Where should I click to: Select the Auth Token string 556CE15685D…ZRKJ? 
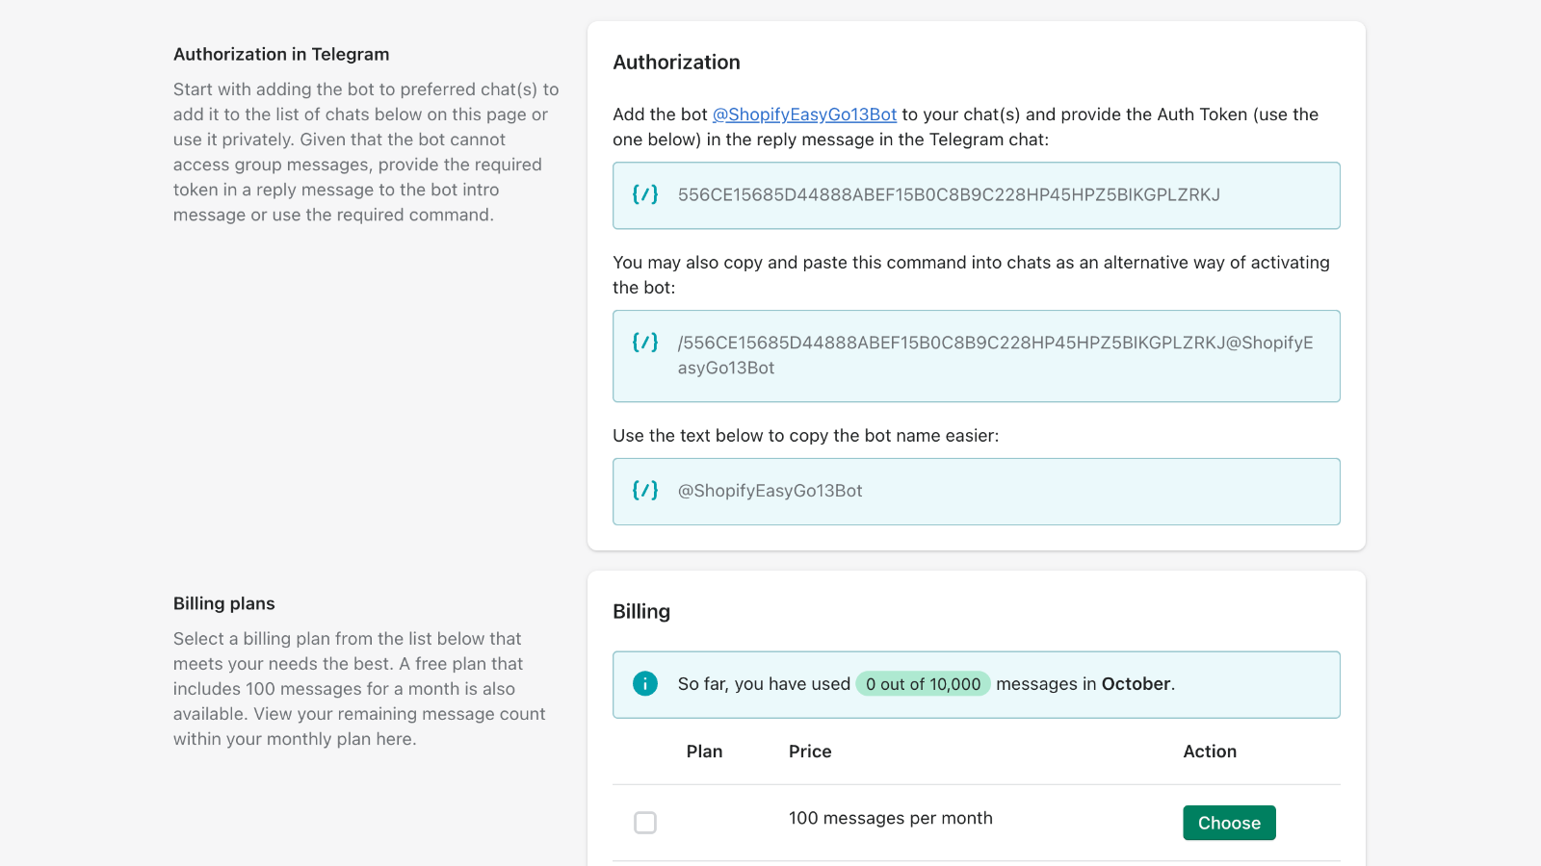[x=949, y=195]
